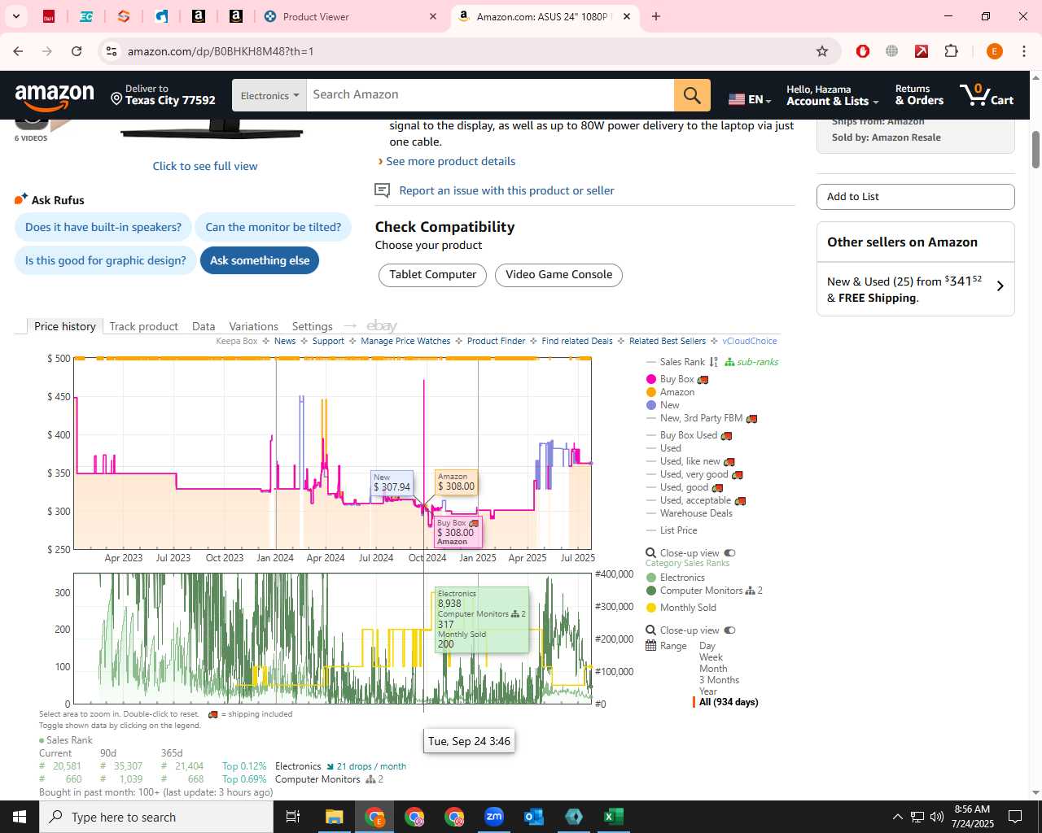This screenshot has width=1042, height=833.
Task: Bookmark page with the star icon
Action: pyautogui.click(x=822, y=51)
